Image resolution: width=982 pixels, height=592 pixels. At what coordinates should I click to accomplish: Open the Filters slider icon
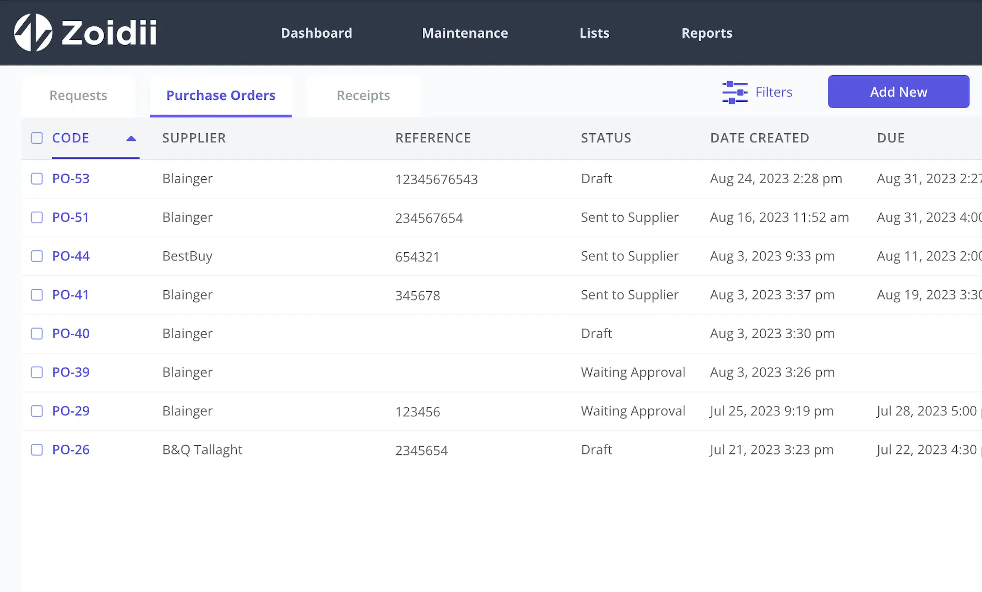[735, 92]
